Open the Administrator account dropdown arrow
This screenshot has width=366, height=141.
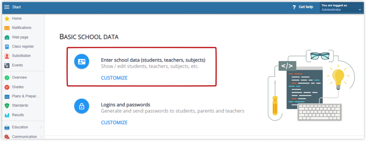(x=360, y=10)
